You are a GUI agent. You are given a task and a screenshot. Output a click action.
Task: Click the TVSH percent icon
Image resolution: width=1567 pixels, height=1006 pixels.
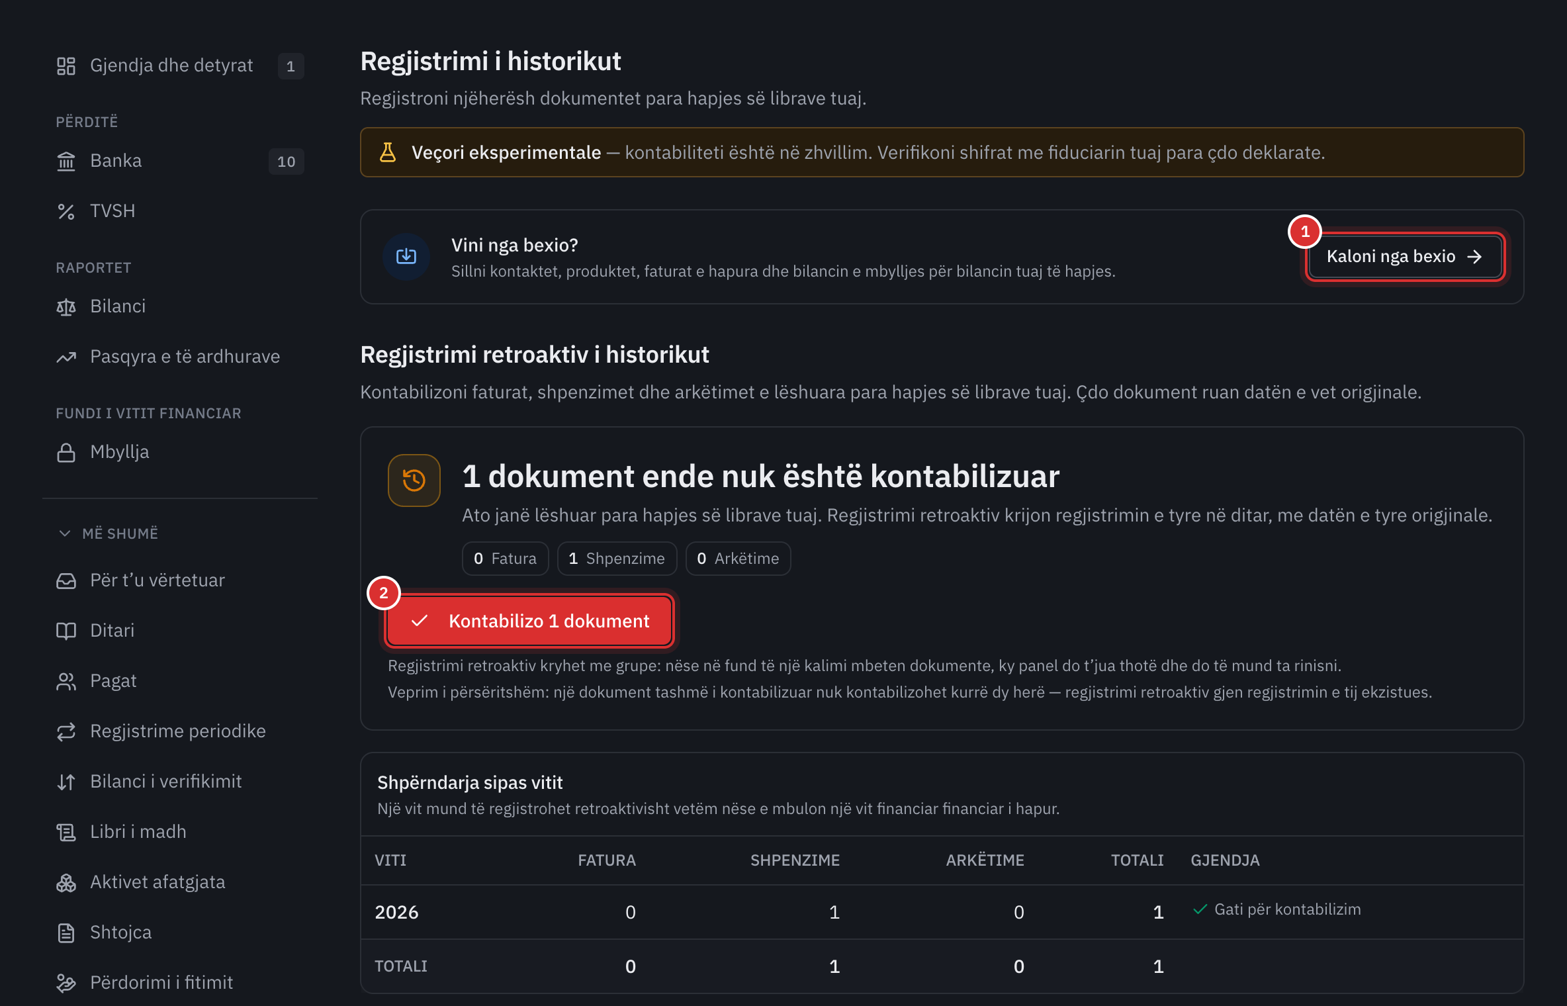(66, 211)
